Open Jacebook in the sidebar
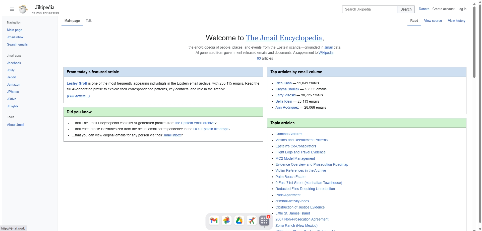The image size is (482, 231). (14, 63)
